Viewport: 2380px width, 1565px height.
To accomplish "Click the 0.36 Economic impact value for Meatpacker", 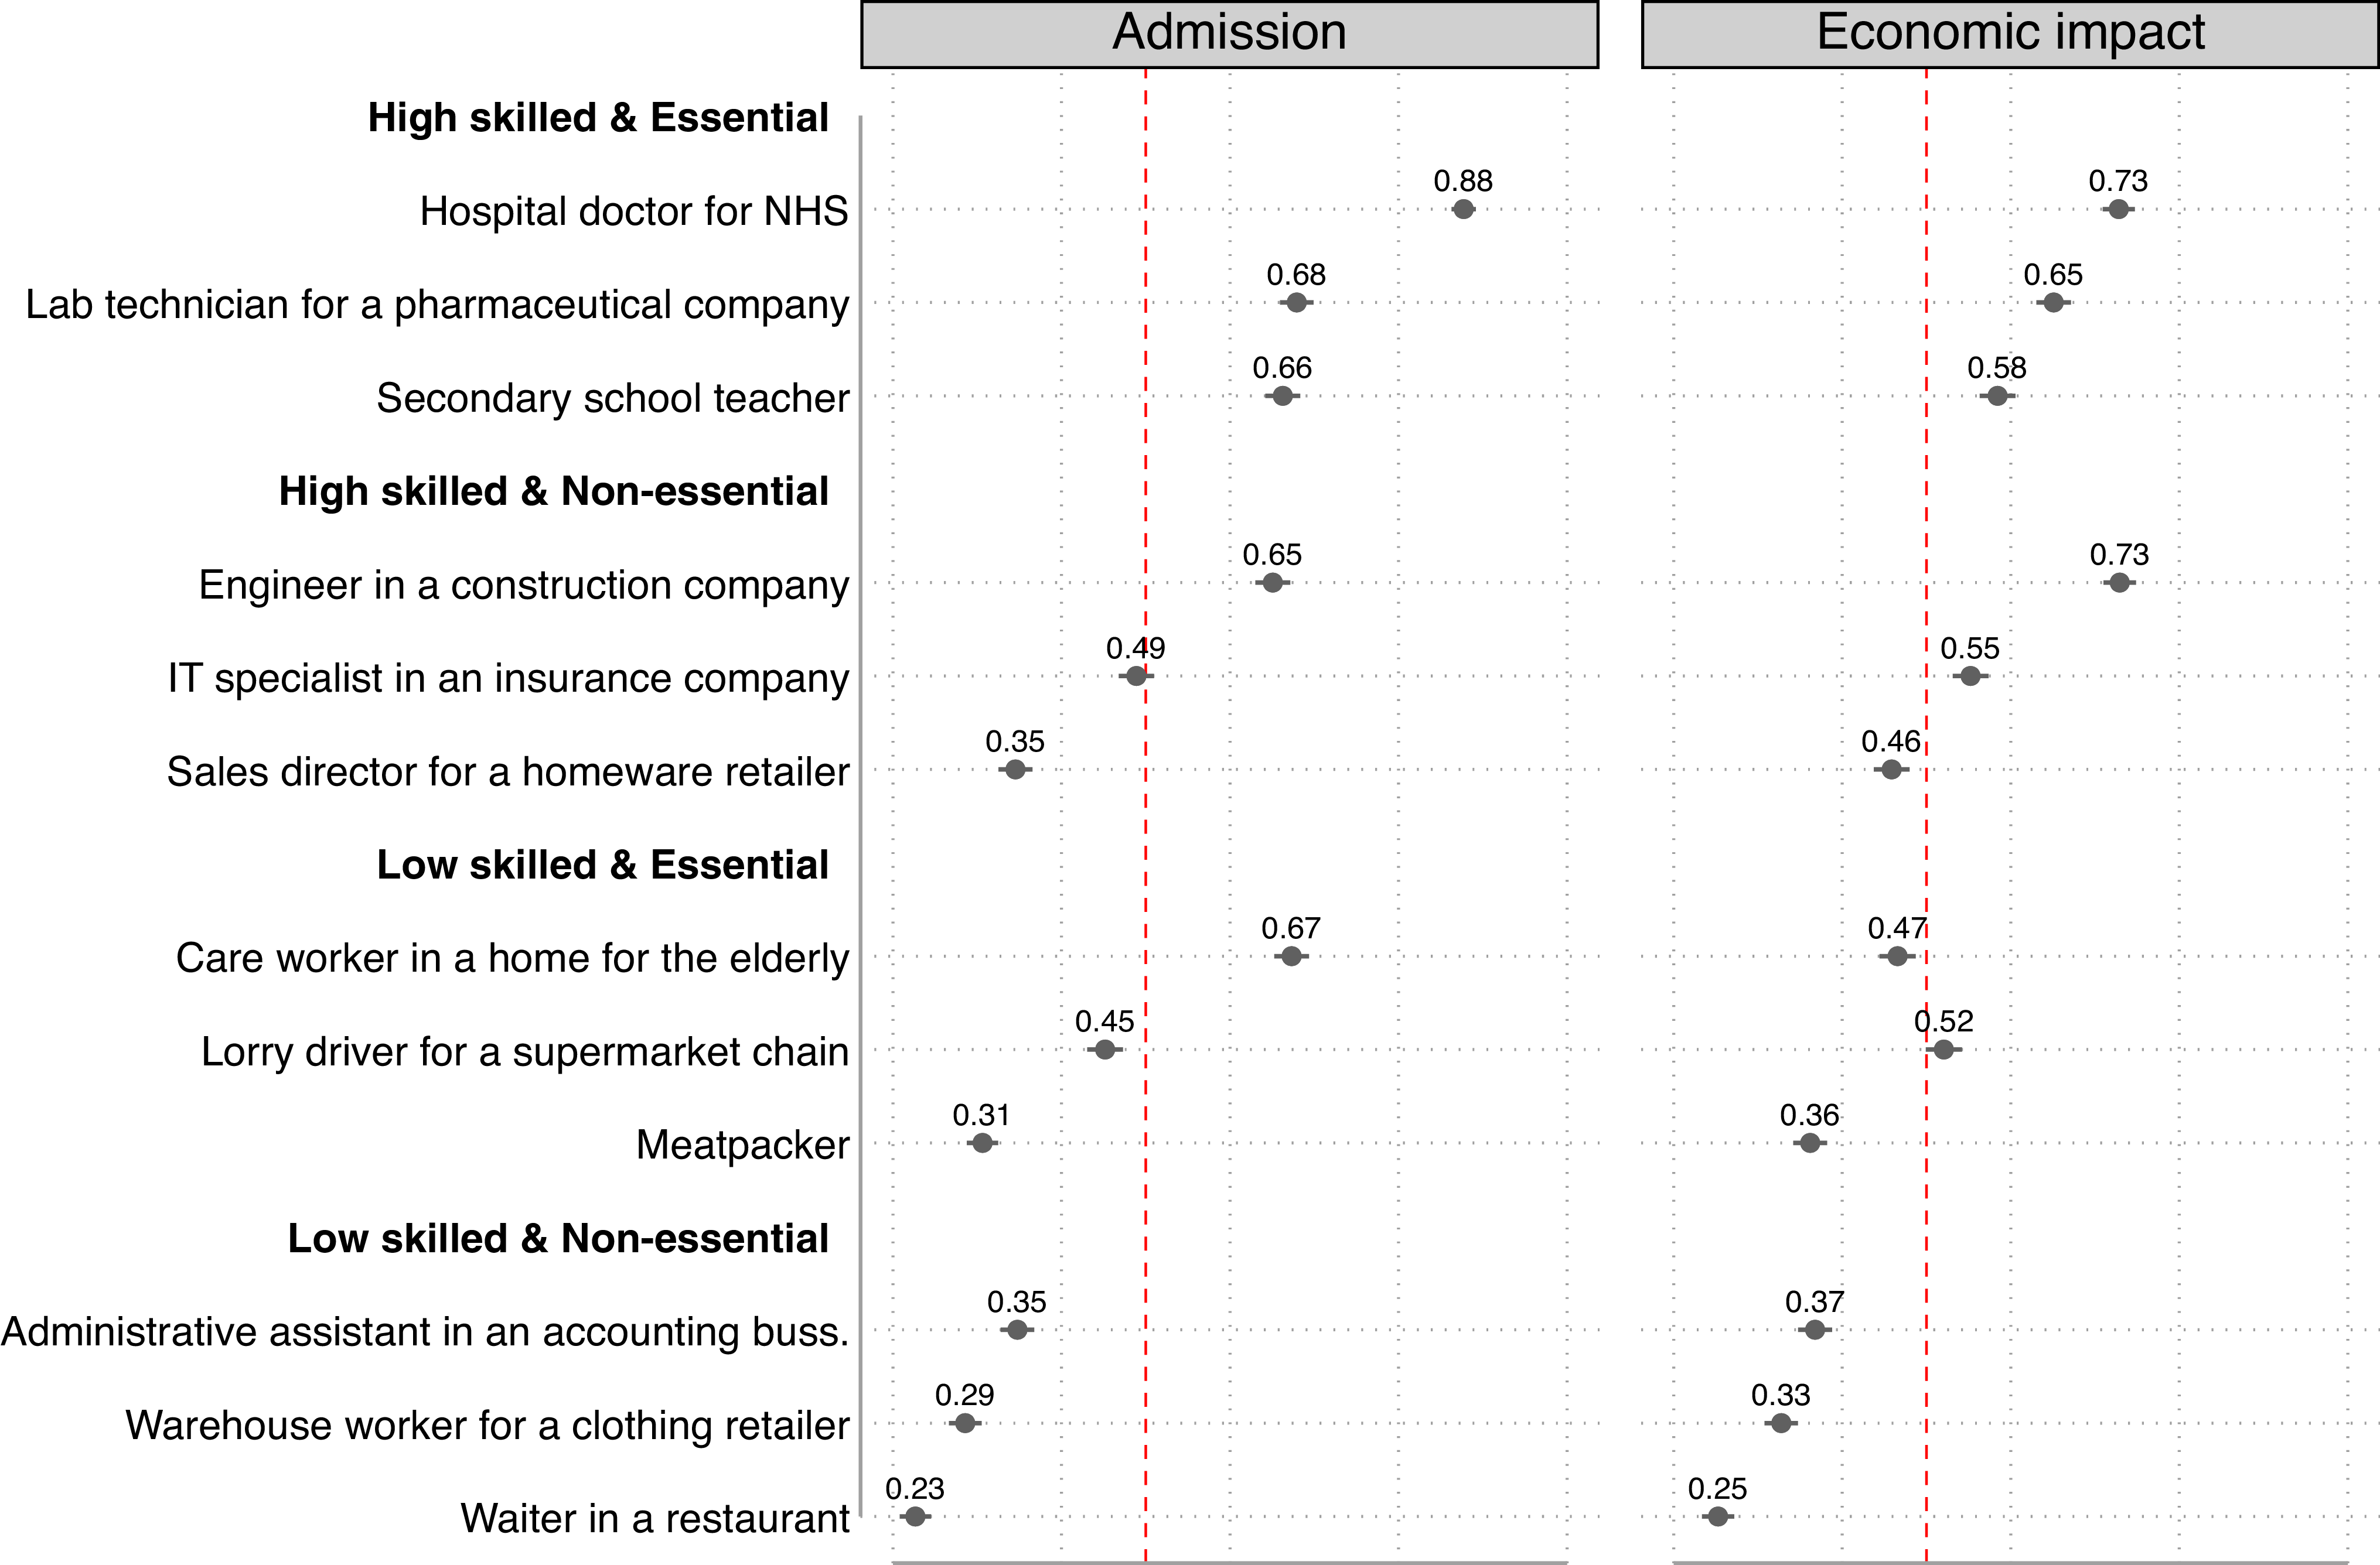I will point(1810,1115).
